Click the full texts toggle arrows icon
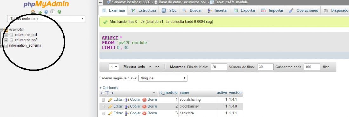Image resolution: width=349 pixels, height=117 pixels. pos(107,93)
